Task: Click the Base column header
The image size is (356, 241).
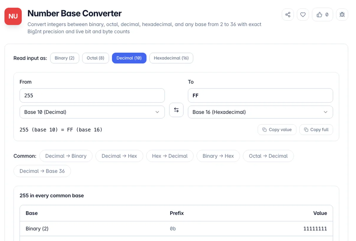Action: tap(32, 213)
